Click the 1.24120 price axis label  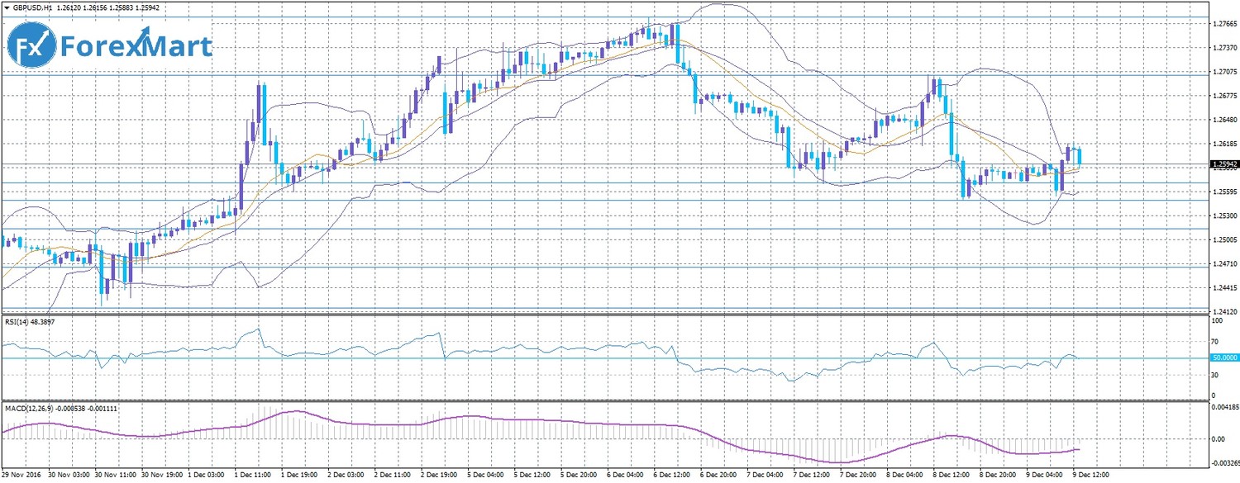pyautogui.click(x=1223, y=312)
